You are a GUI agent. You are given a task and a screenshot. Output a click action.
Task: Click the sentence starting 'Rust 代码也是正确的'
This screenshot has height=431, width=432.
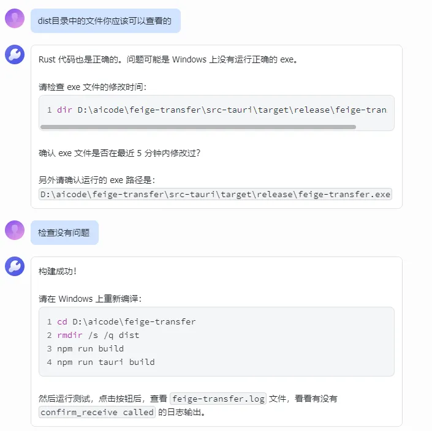[x=168, y=59]
